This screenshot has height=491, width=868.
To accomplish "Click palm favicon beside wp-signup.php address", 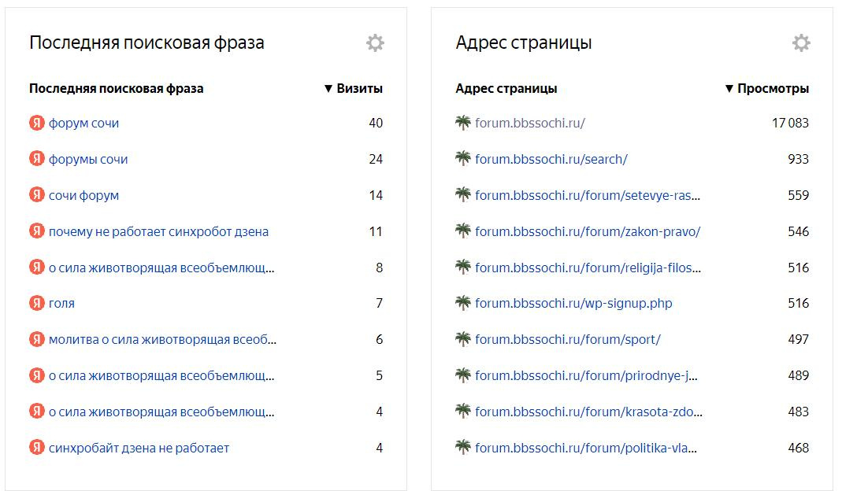I will pos(463,303).
